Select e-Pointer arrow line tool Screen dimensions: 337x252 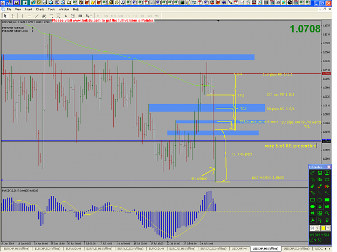click(327, 193)
